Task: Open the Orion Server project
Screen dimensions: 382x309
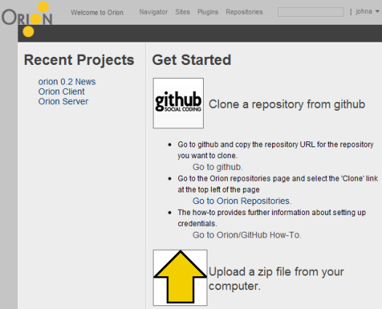Action: click(63, 101)
